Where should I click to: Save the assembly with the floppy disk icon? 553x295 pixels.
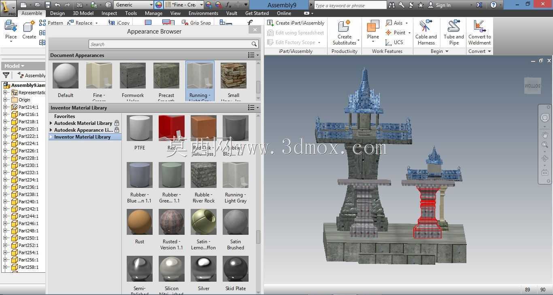[47, 5]
